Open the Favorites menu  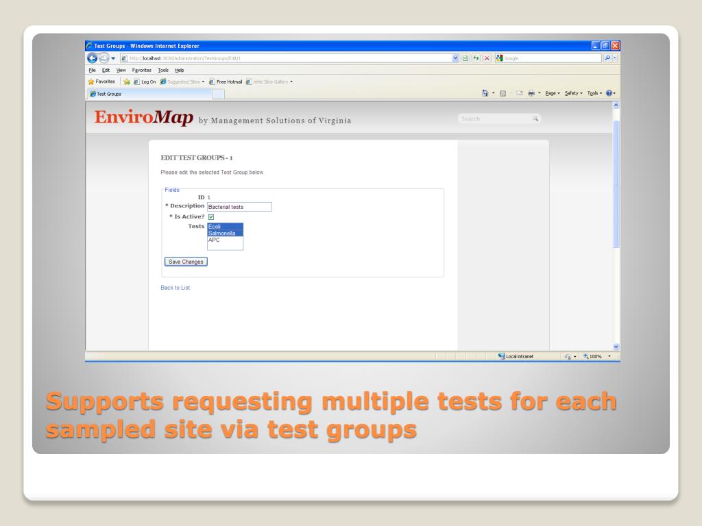click(x=141, y=71)
